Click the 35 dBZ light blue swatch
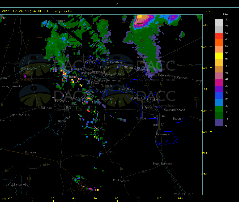 219,102
